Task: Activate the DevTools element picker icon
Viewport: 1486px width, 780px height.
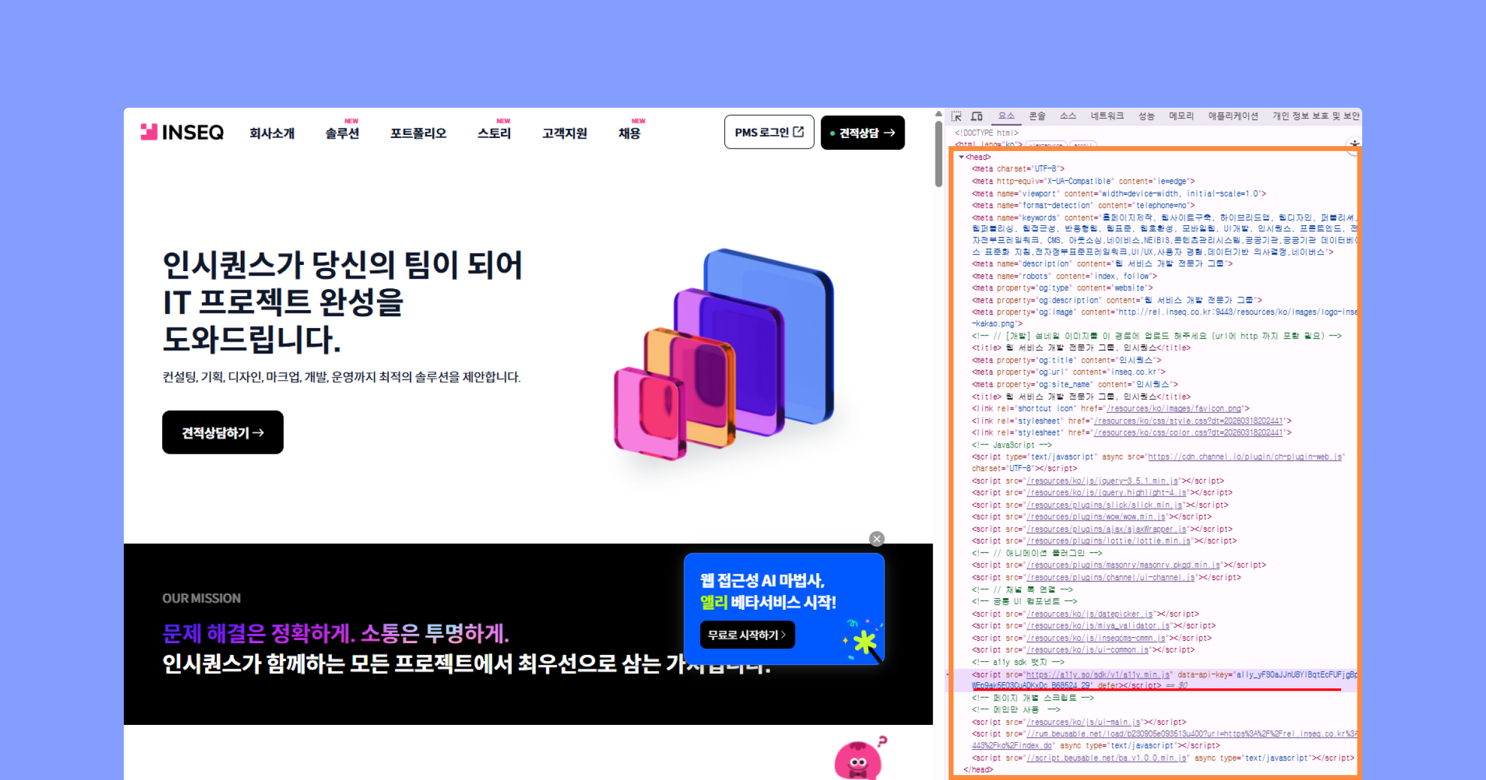Action: pyautogui.click(x=957, y=116)
